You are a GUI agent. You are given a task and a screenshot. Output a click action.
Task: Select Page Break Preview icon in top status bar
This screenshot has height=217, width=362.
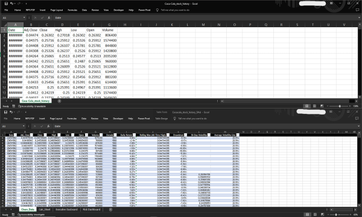click(x=322, y=106)
